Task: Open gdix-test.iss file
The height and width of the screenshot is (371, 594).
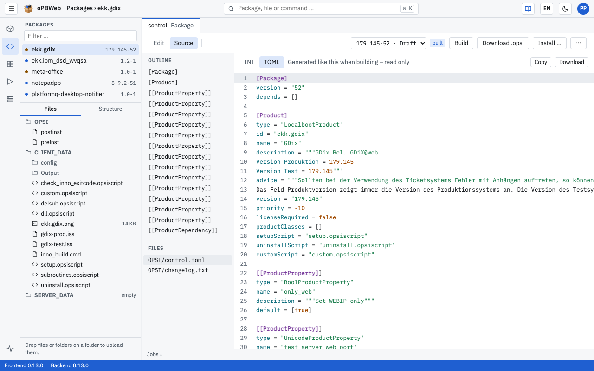Action: tap(80, 244)
